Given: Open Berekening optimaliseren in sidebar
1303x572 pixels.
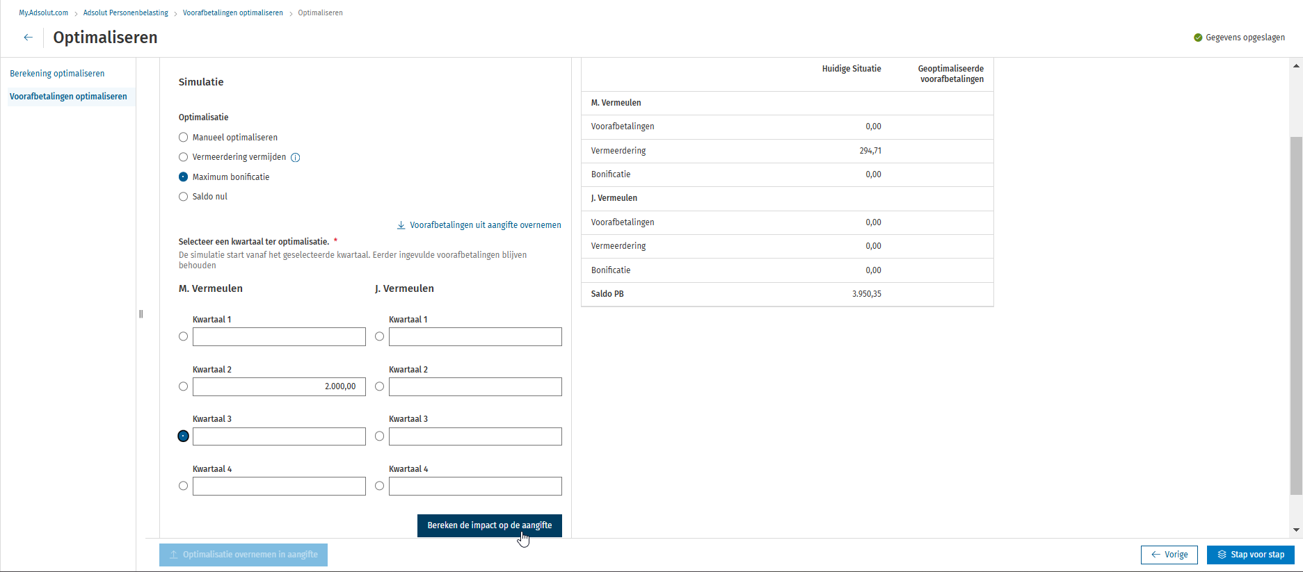Looking at the screenshot, I should tap(57, 74).
